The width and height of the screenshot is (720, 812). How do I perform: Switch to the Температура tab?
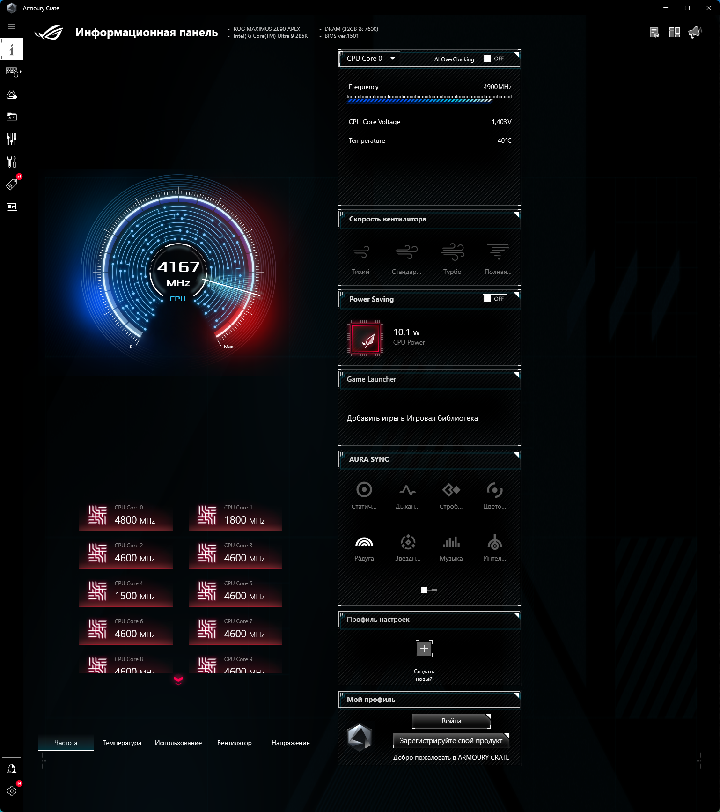pos(122,743)
